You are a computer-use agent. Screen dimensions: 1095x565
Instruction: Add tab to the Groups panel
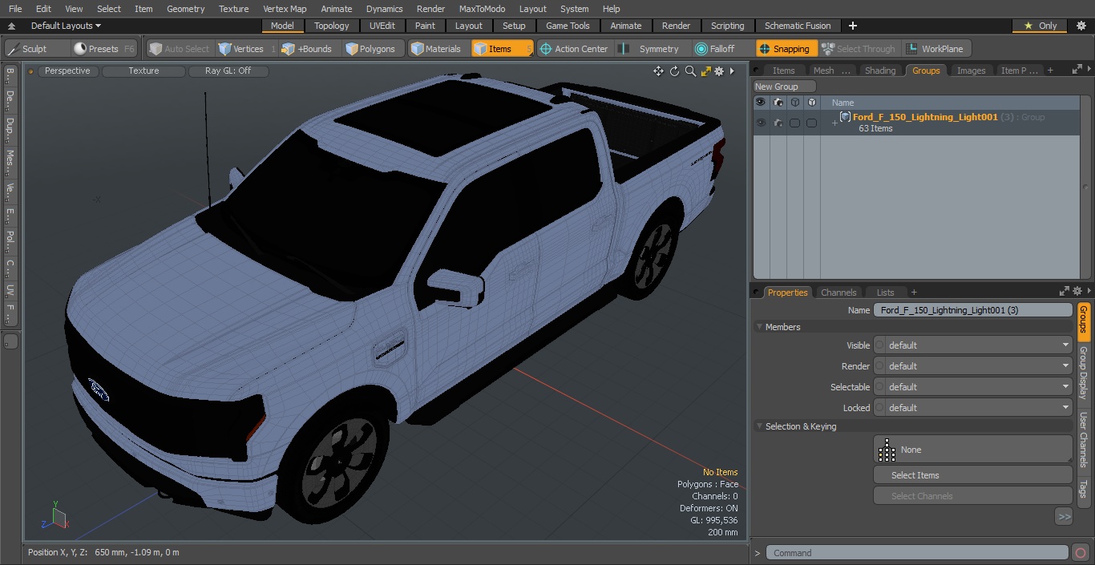pos(1050,71)
